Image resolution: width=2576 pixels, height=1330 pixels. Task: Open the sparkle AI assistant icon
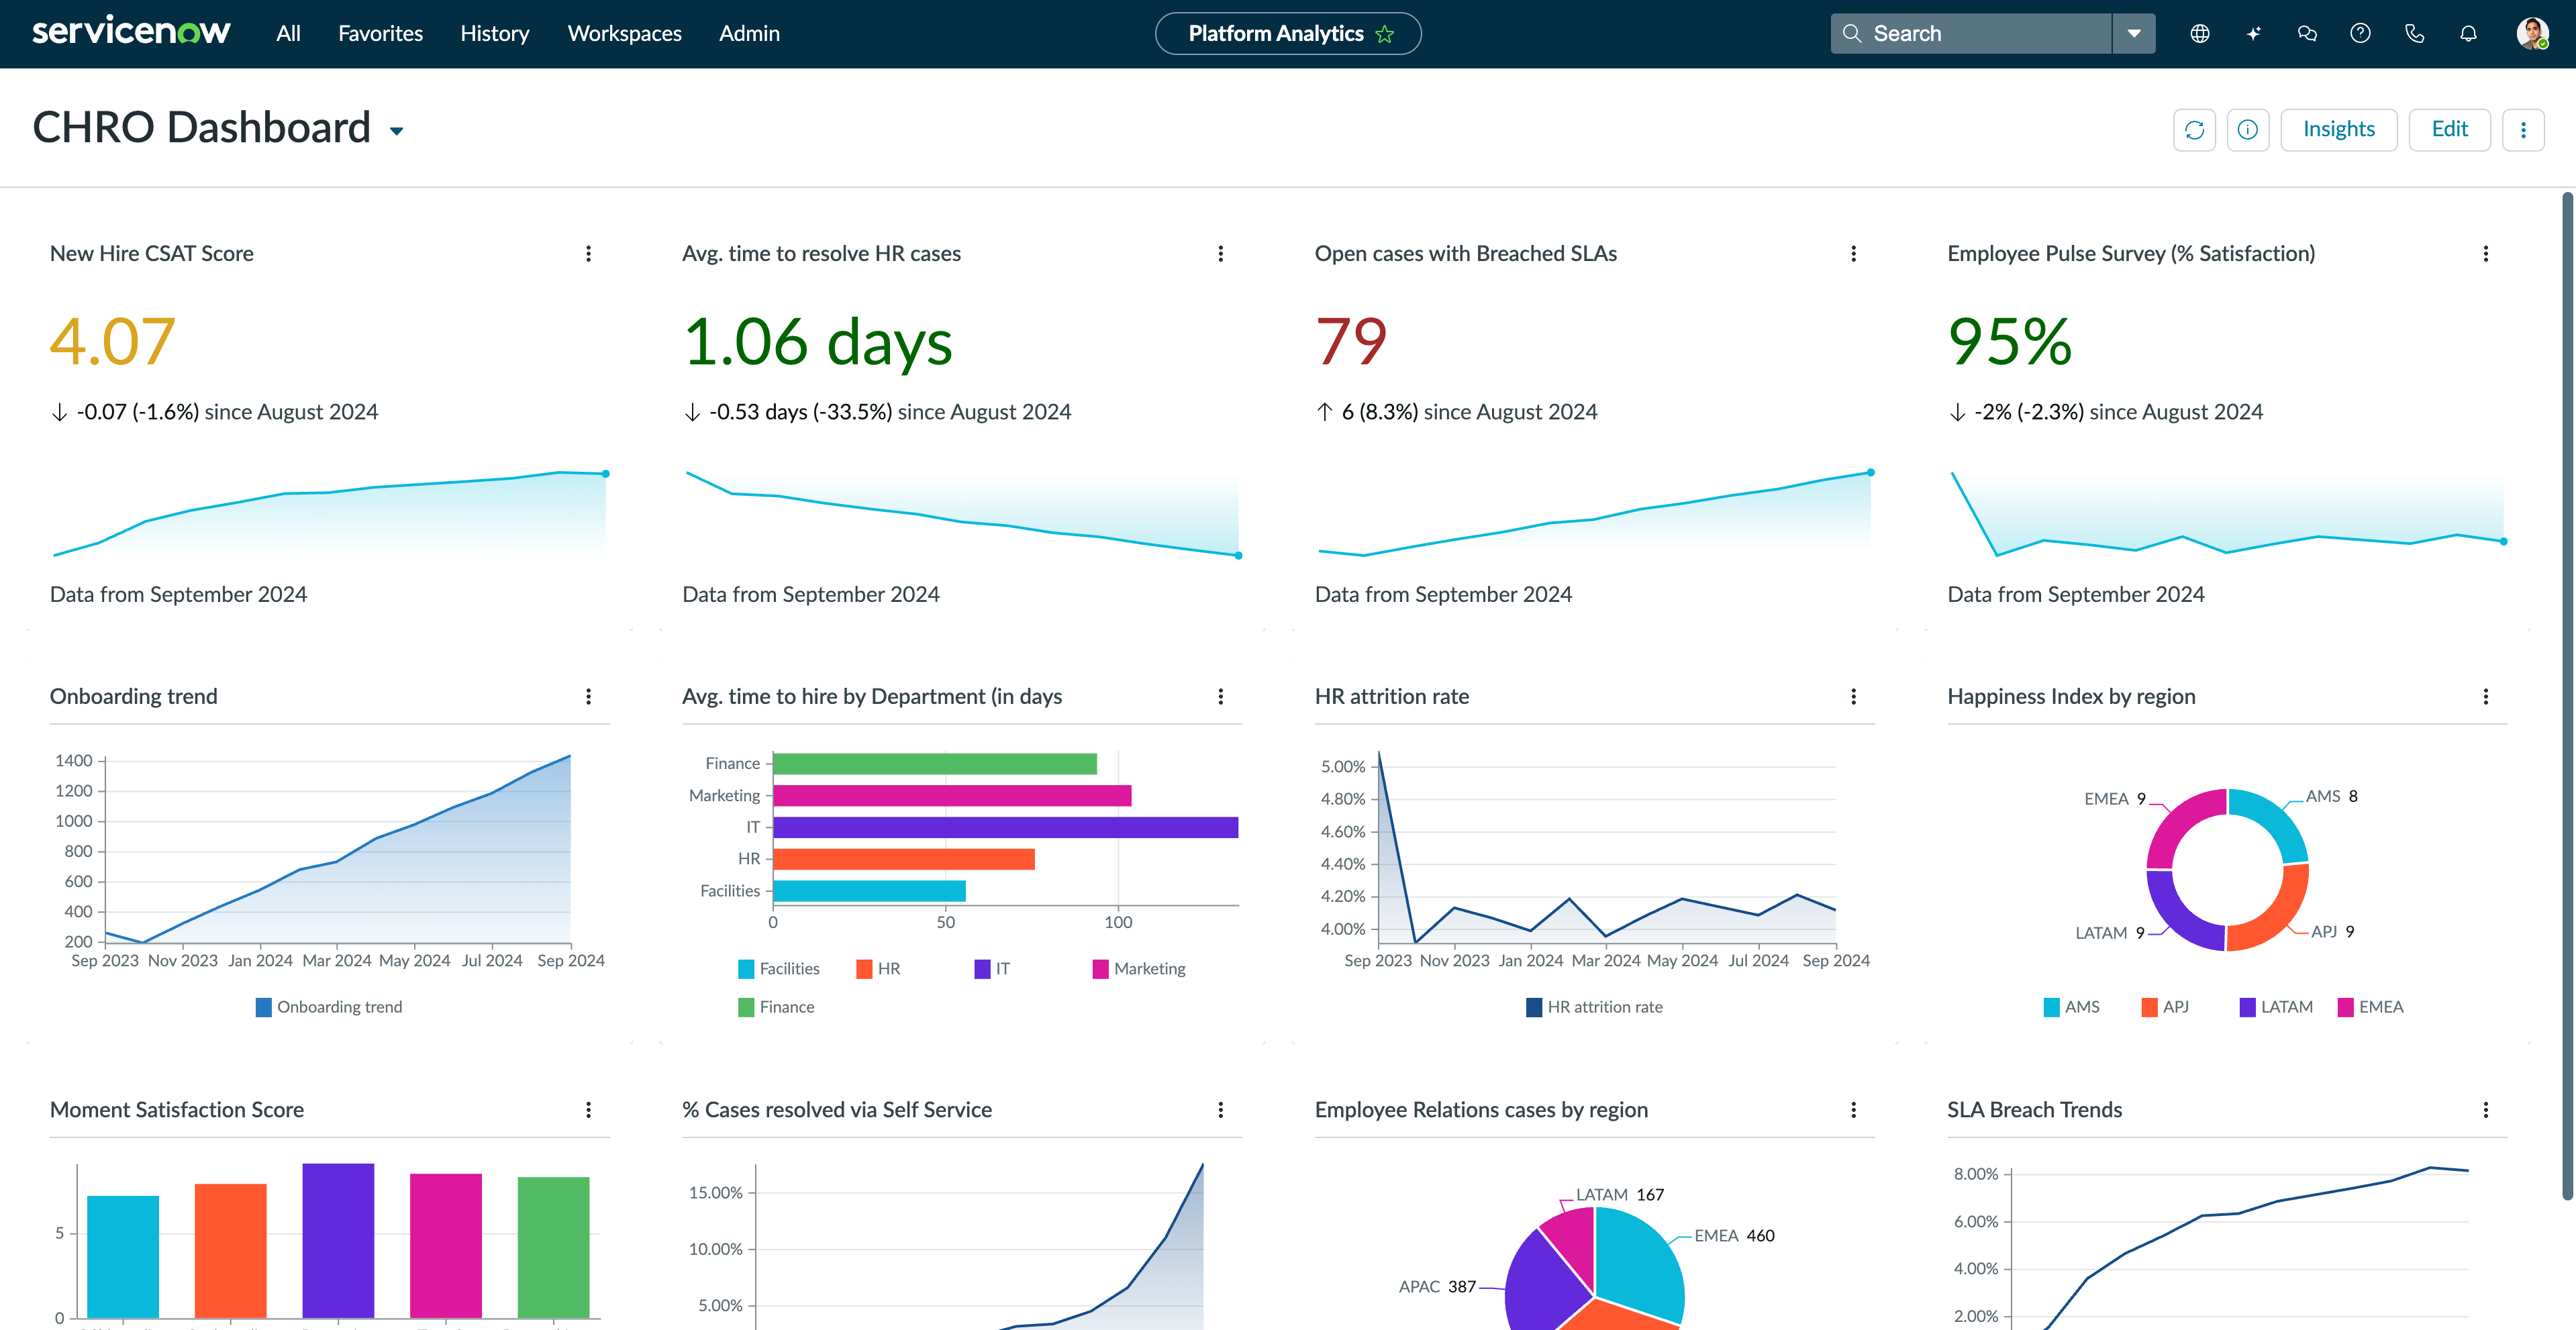coord(2253,34)
